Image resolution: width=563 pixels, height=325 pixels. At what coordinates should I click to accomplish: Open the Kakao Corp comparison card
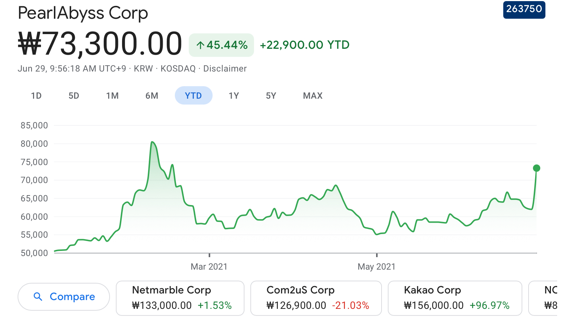tap(455, 298)
